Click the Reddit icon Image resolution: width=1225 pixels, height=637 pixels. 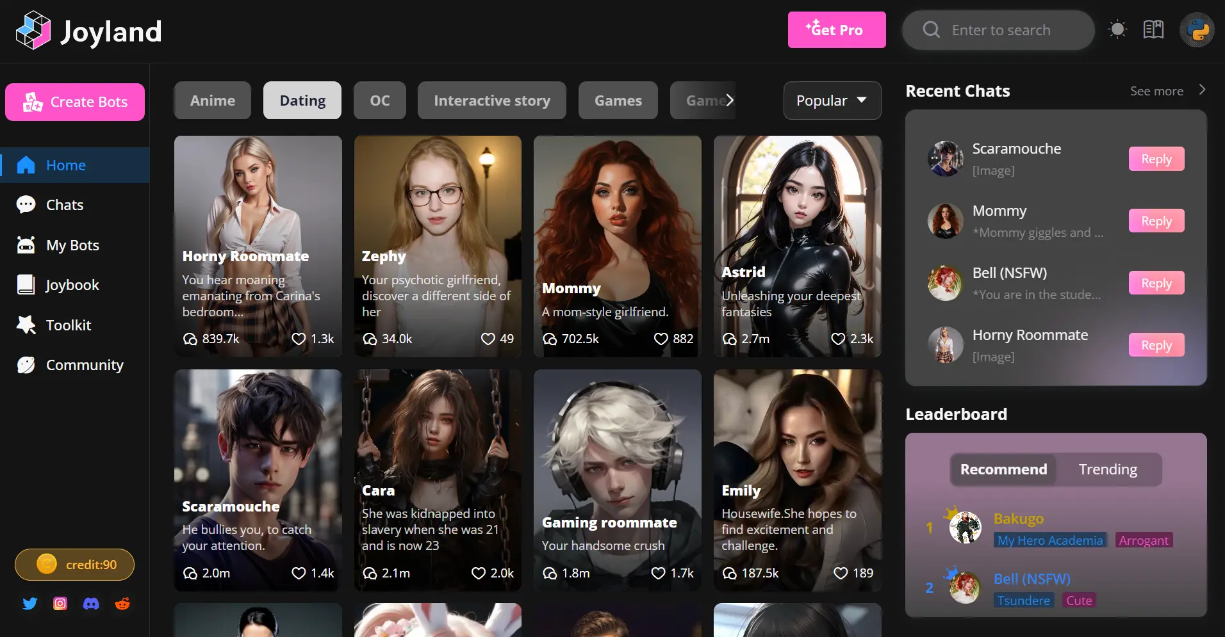[122, 603]
